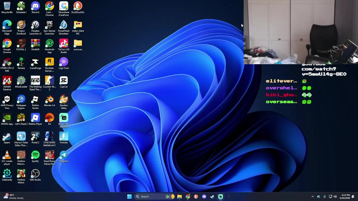The width and height of the screenshot is (358, 201).
Task: Switch to Discord in the taskbar
Action: tap(204, 197)
